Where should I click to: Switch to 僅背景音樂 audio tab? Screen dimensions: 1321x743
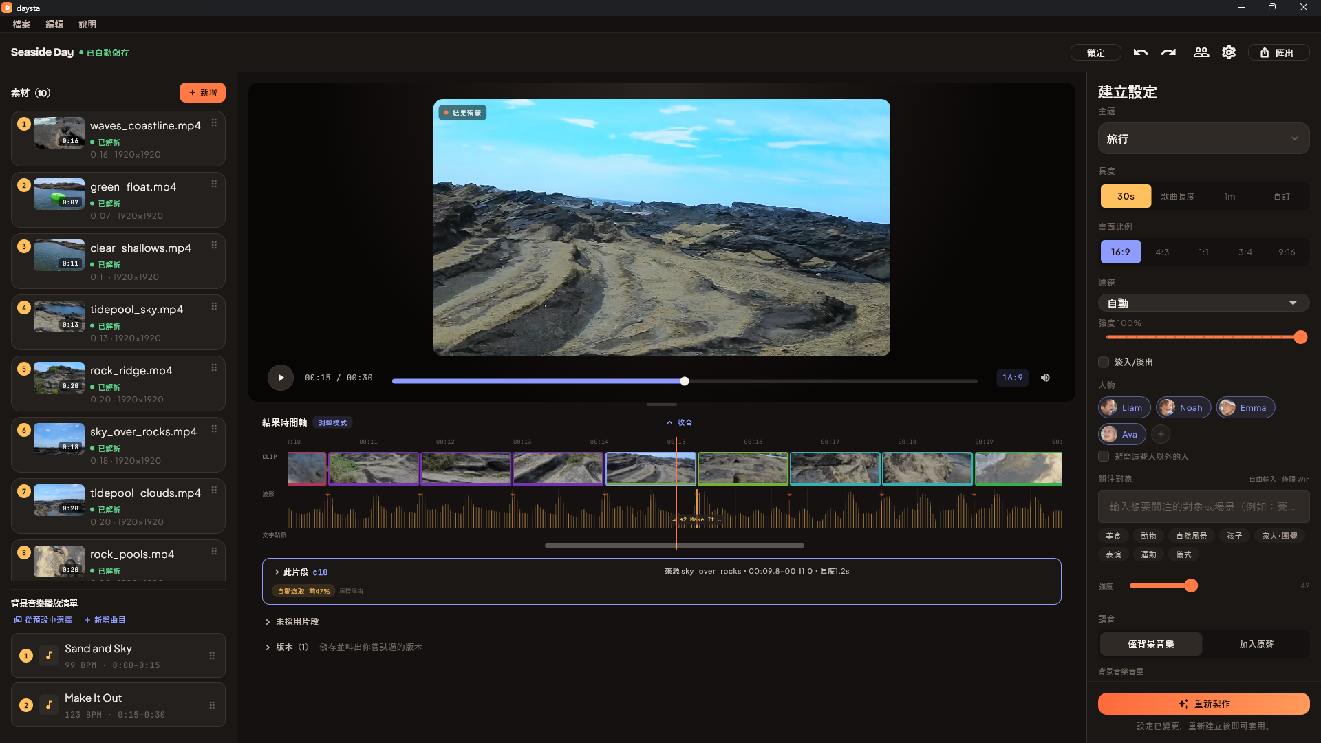pyautogui.click(x=1151, y=644)
